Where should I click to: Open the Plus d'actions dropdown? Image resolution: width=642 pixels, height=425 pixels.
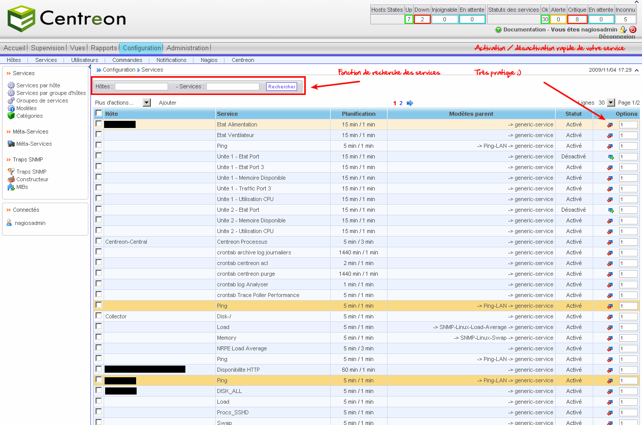click(147, 103)
